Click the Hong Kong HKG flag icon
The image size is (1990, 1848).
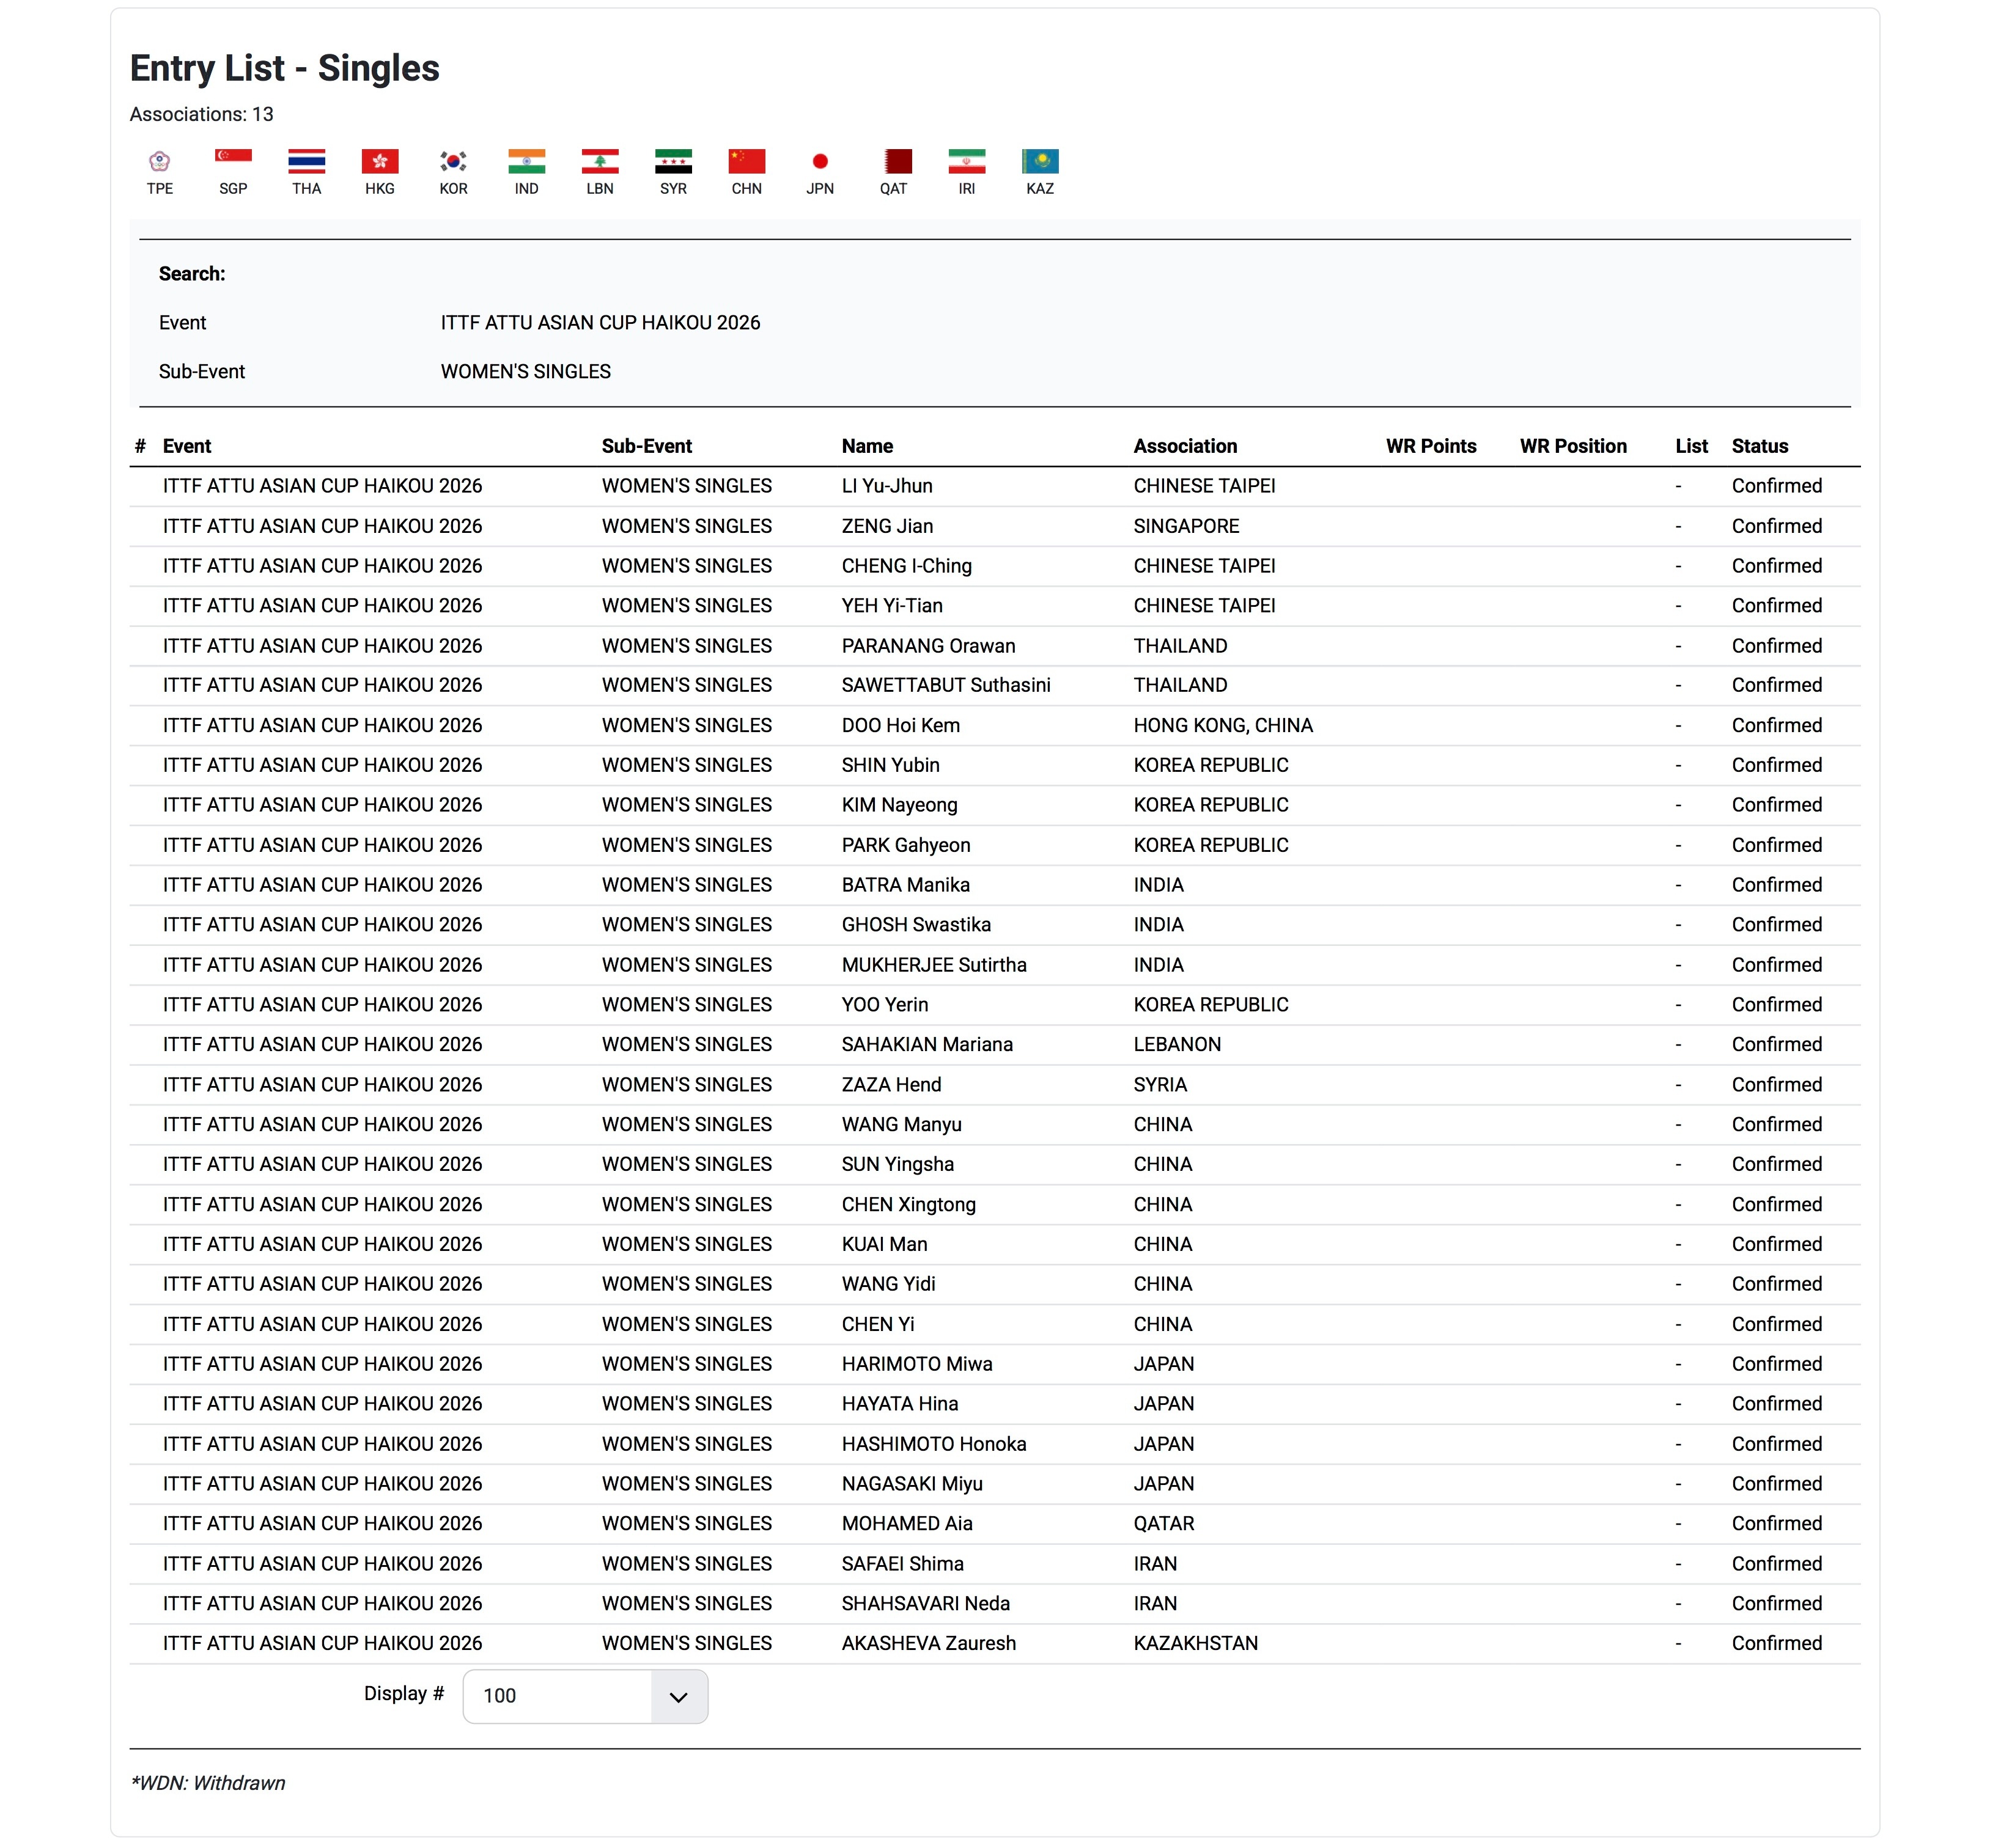pyautogui.click(x=379, y=161)
